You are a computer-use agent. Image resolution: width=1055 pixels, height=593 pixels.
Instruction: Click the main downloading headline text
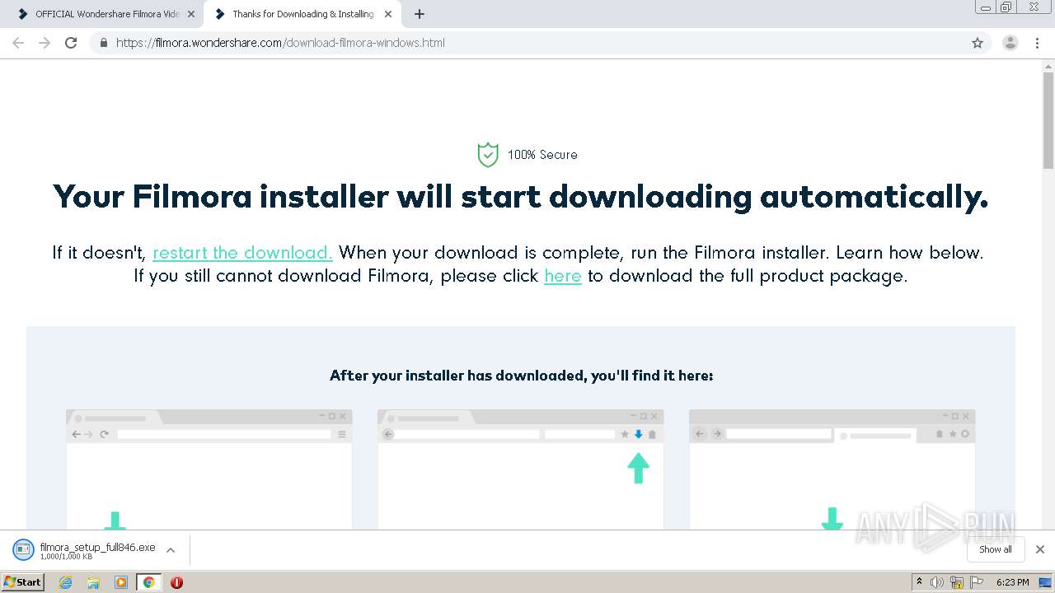[x=521, y=198]
